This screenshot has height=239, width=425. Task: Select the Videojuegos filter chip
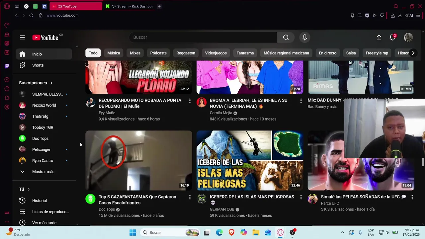tap(216, 53)
